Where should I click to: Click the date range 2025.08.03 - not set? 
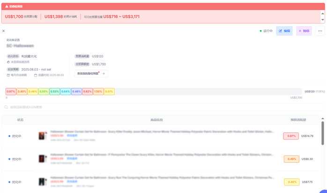(36, 69)
